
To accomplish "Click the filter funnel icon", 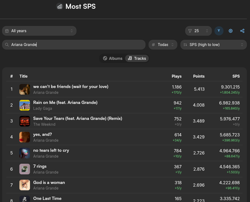I will (190, 31).
